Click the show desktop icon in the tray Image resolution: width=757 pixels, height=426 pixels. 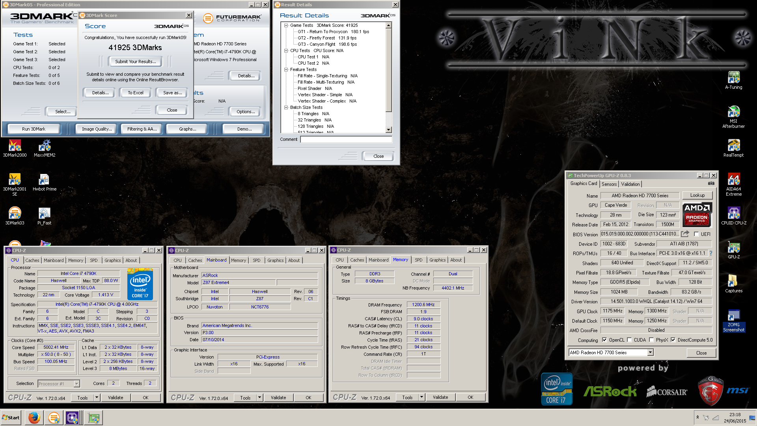(x=752, y=417)
